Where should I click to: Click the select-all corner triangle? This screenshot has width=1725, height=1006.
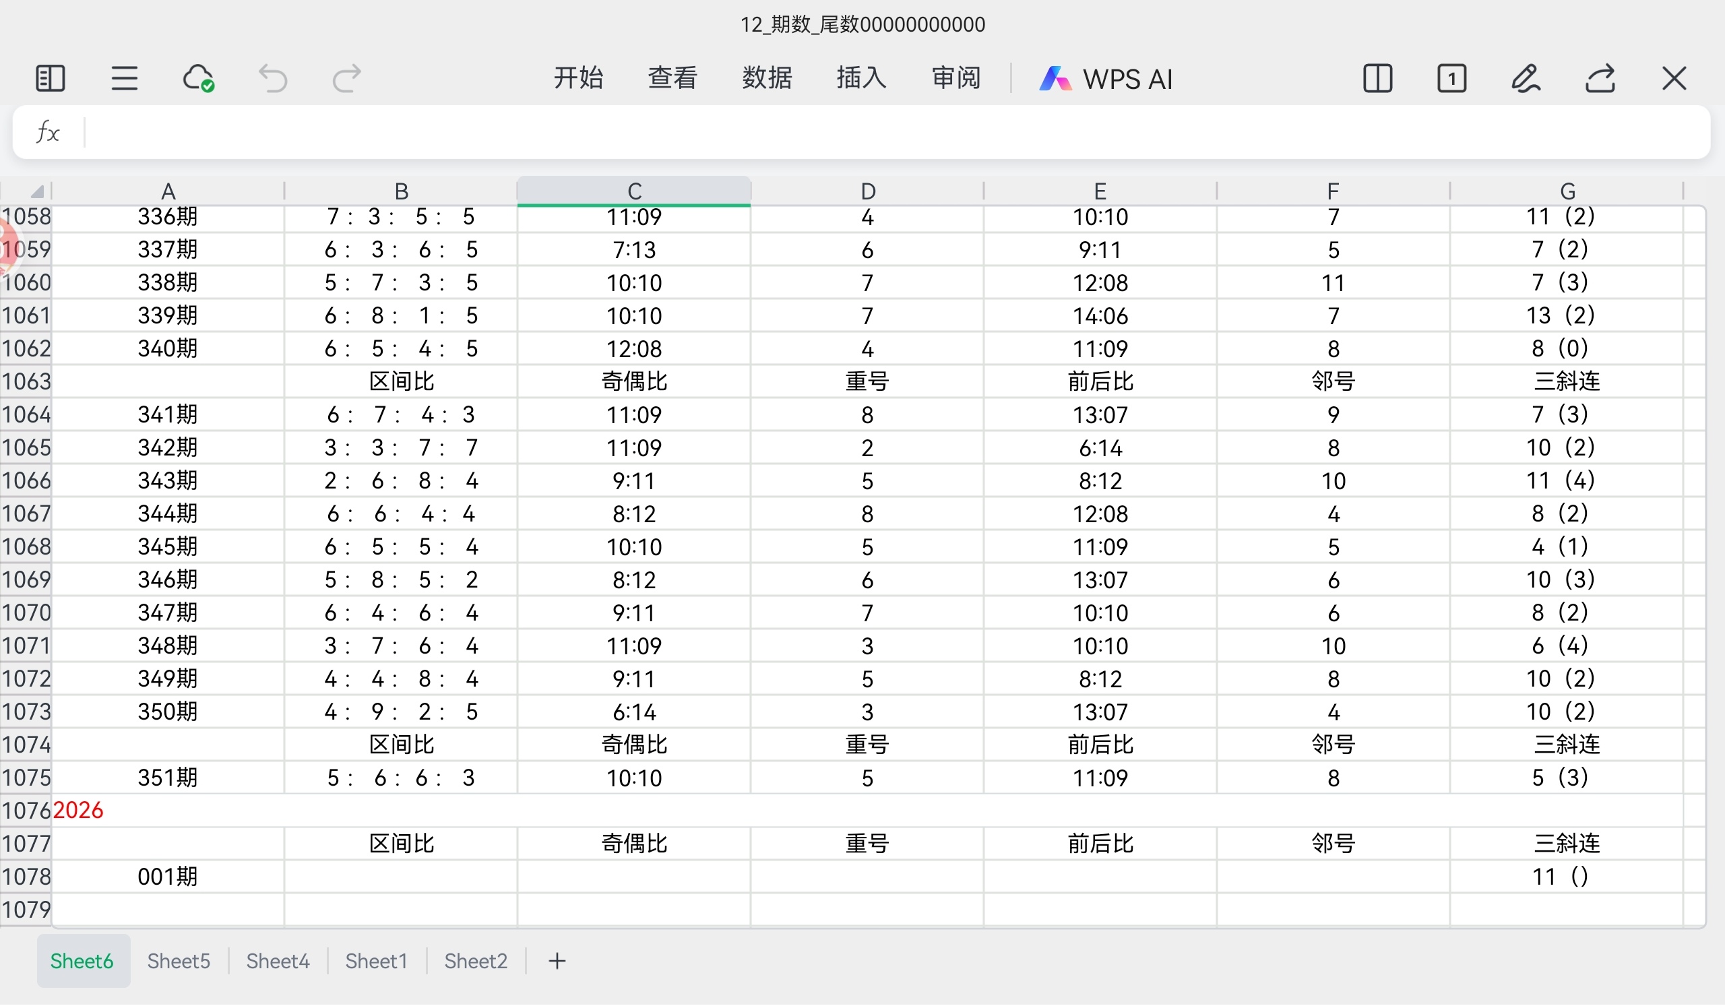pyautogui.click(x=37, y=191)
